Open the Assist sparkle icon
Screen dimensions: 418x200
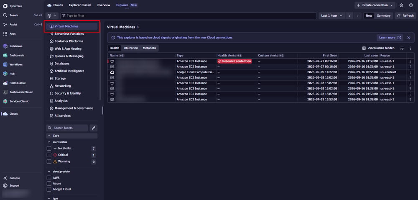click(x=5, y=24)
